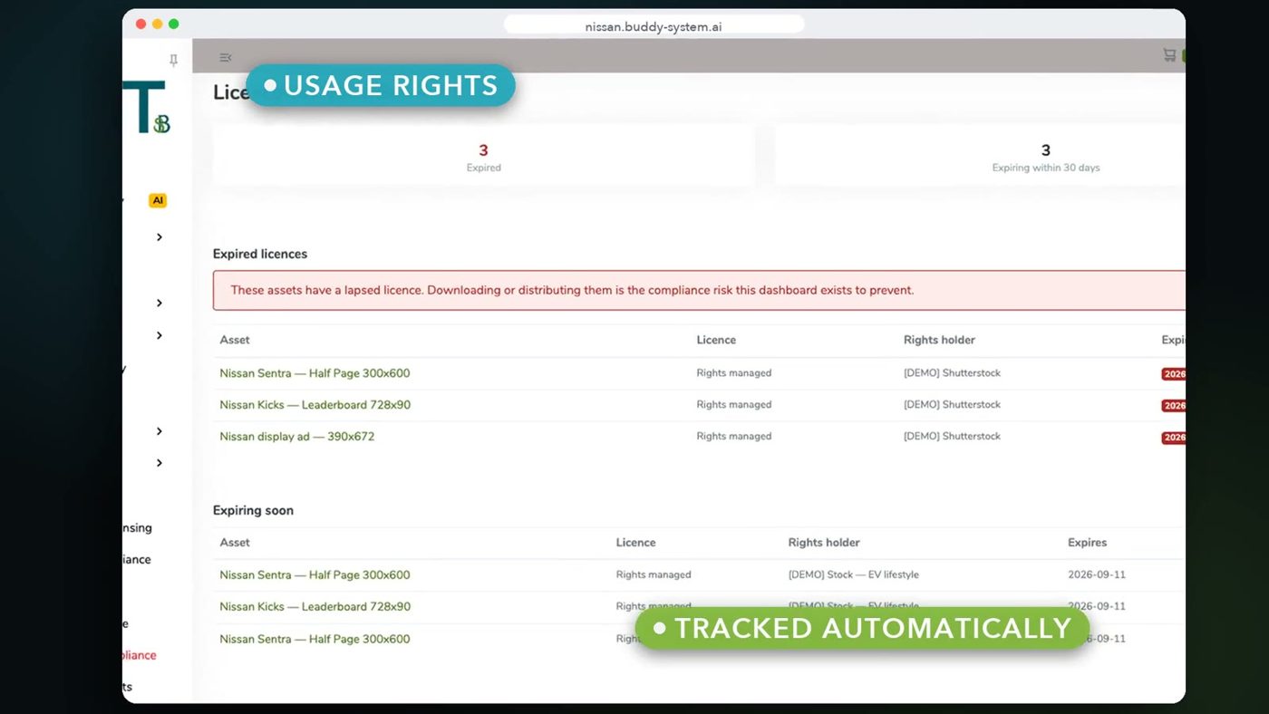1269x714 pixels.
Task: Open Nissan Kicks Leaderboard link under Expired licences
Action: pos(315,405)
